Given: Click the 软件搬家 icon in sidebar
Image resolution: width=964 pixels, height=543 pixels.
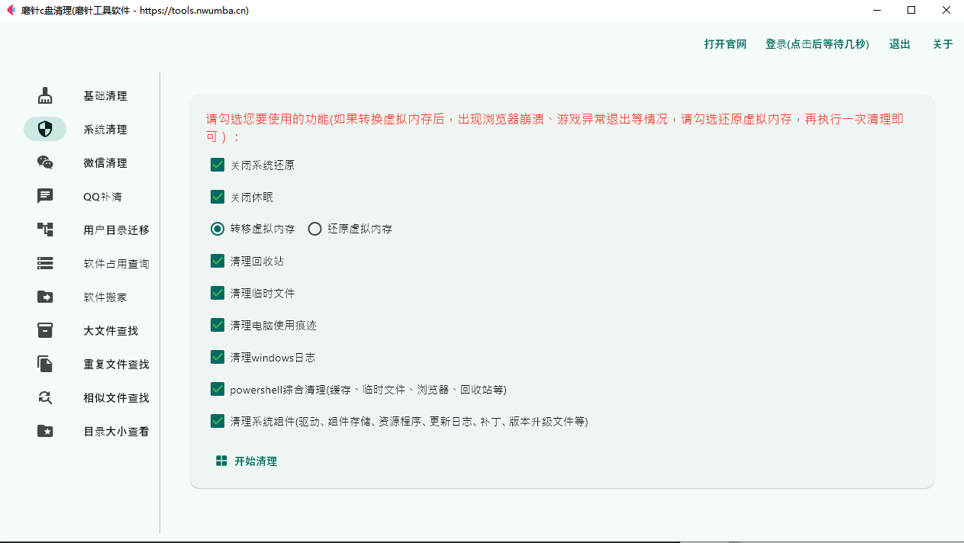Looking at the screenshot, I should tap(45, 297).
